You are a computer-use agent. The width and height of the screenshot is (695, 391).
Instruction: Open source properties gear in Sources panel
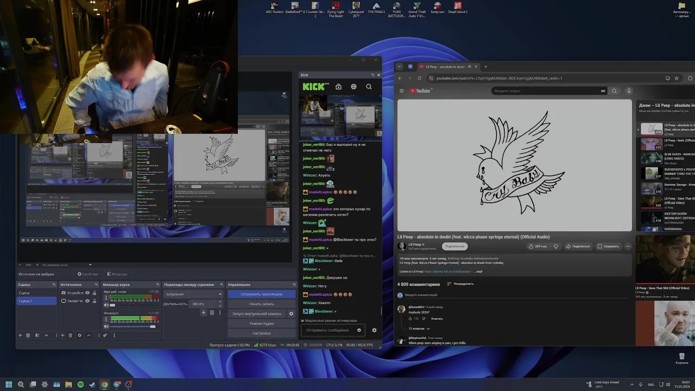pyautogui.click(x=80, y=336)
